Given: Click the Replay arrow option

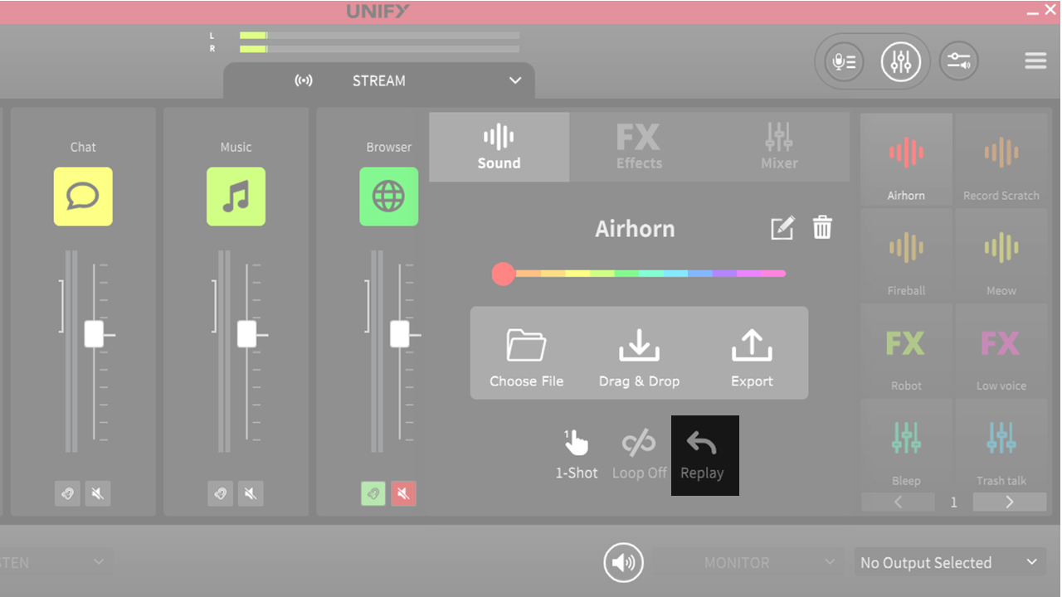Looking at the screenshot, I should [x=702, y=455].
